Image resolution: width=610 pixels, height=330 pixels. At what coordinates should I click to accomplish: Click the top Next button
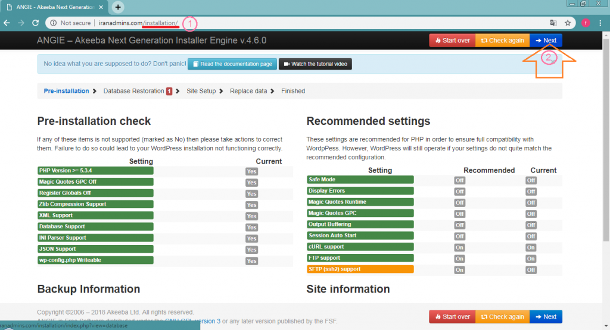[x=546, y=40]
